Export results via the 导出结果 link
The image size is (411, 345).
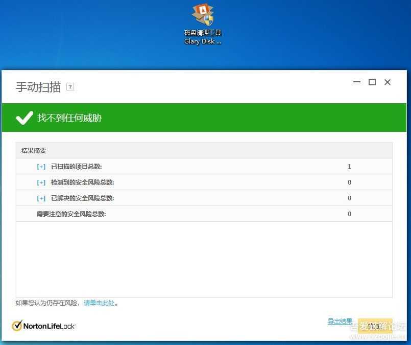(340, 321)
